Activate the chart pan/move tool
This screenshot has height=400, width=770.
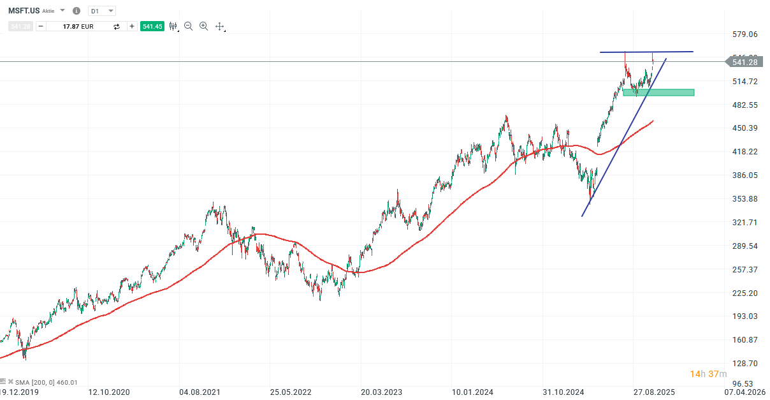pos(219,26)
